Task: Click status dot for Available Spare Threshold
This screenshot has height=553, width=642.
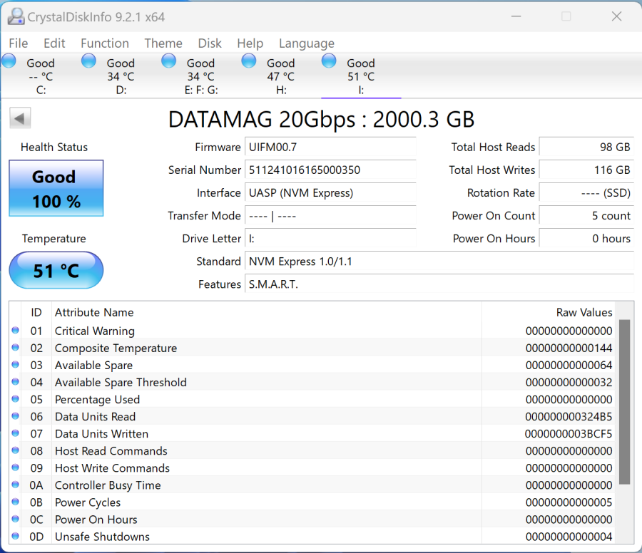Action: [x=16, y=382]
